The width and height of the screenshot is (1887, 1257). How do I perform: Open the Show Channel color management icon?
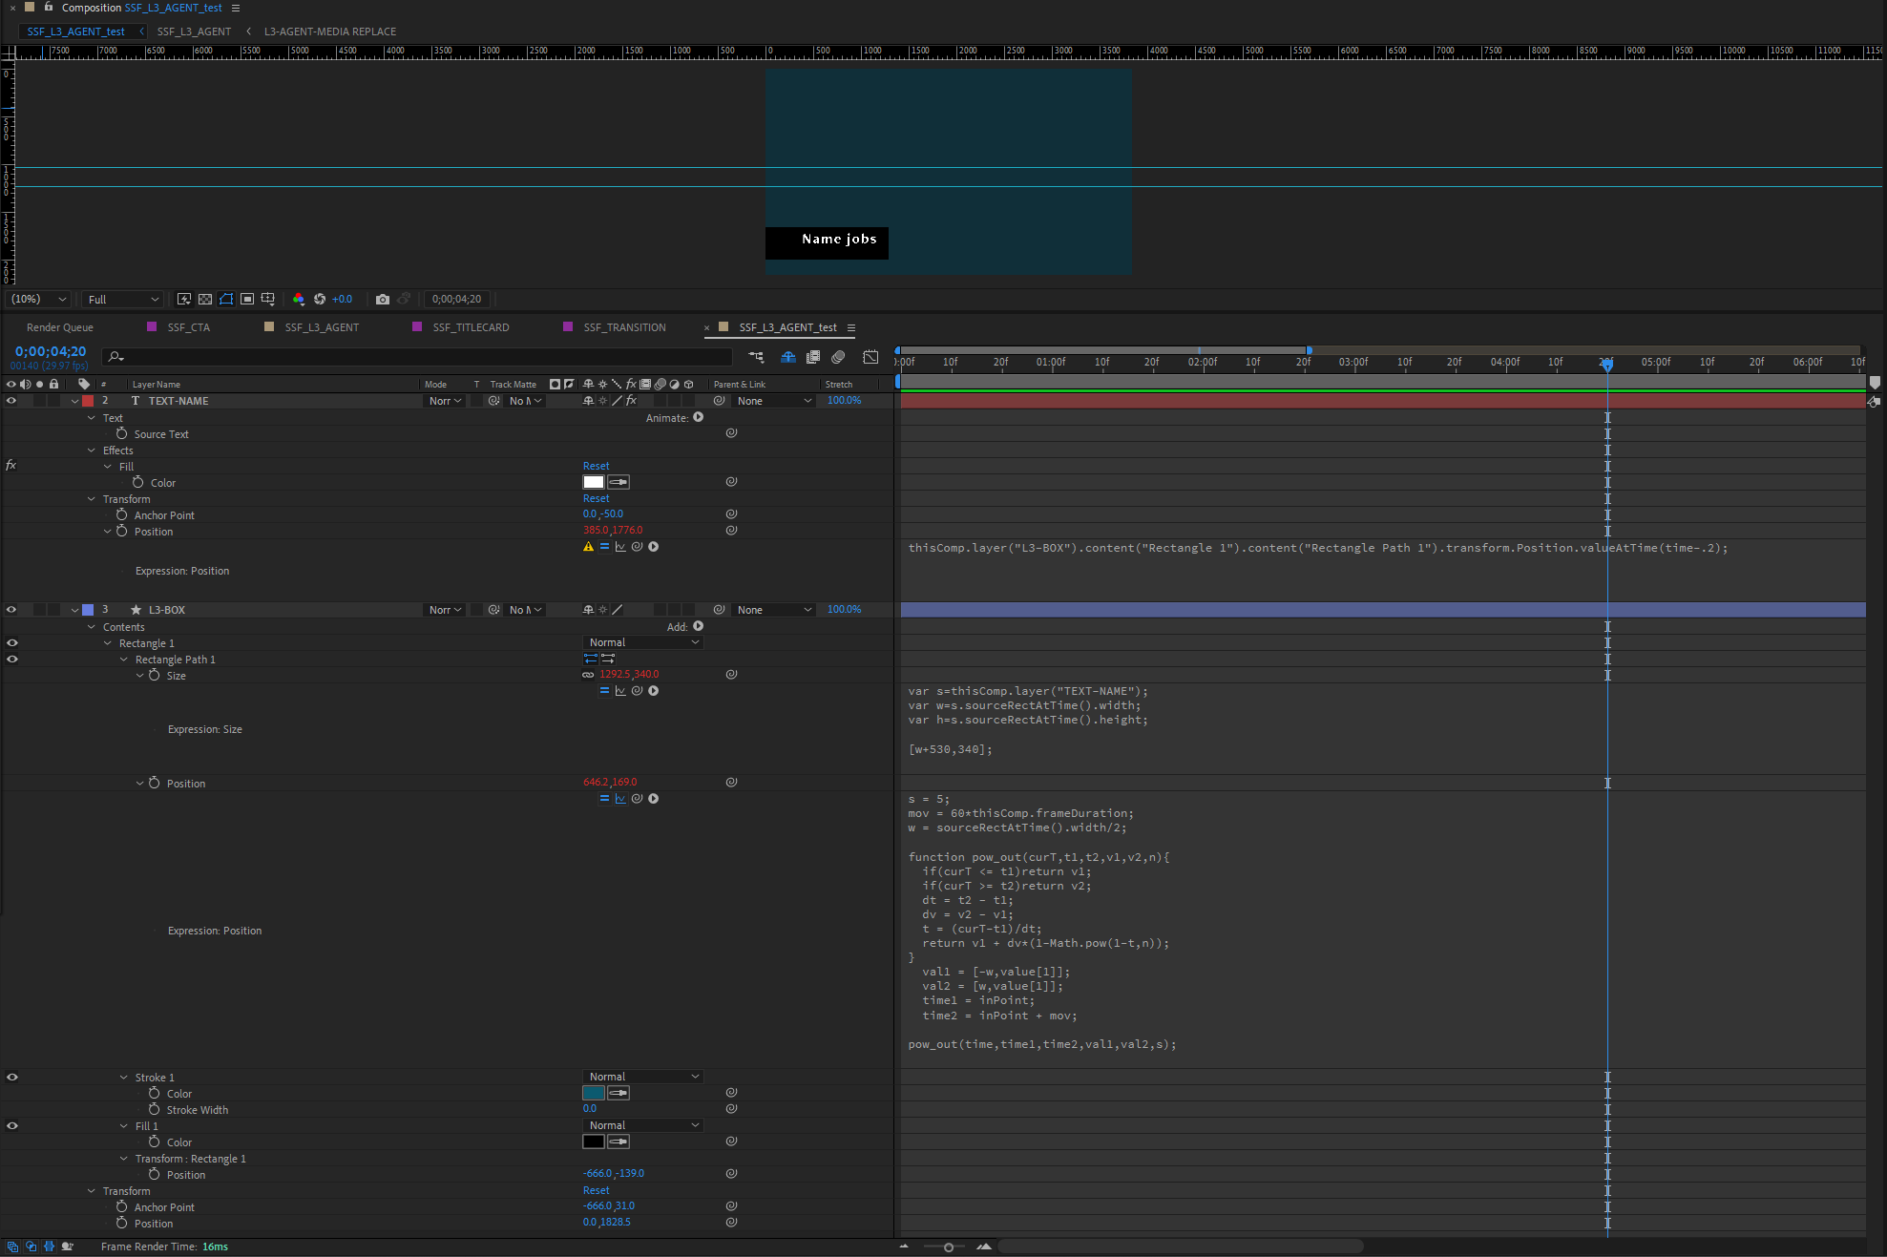(x=299, y=299)
